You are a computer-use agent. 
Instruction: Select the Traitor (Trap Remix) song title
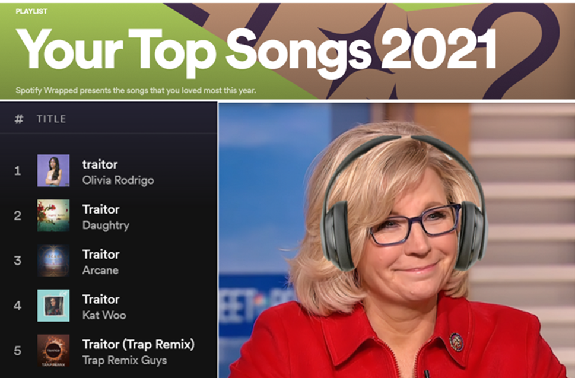(138, 345)
